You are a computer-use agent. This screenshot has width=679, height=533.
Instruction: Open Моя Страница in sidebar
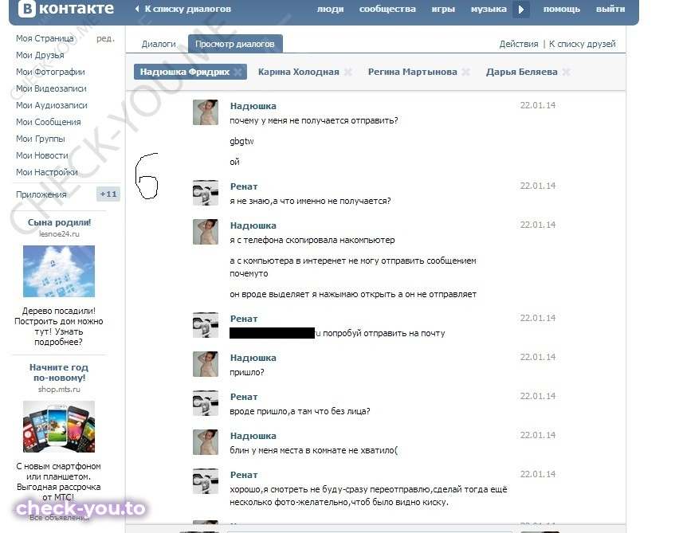pyautogui.click(x=45, y=38)
